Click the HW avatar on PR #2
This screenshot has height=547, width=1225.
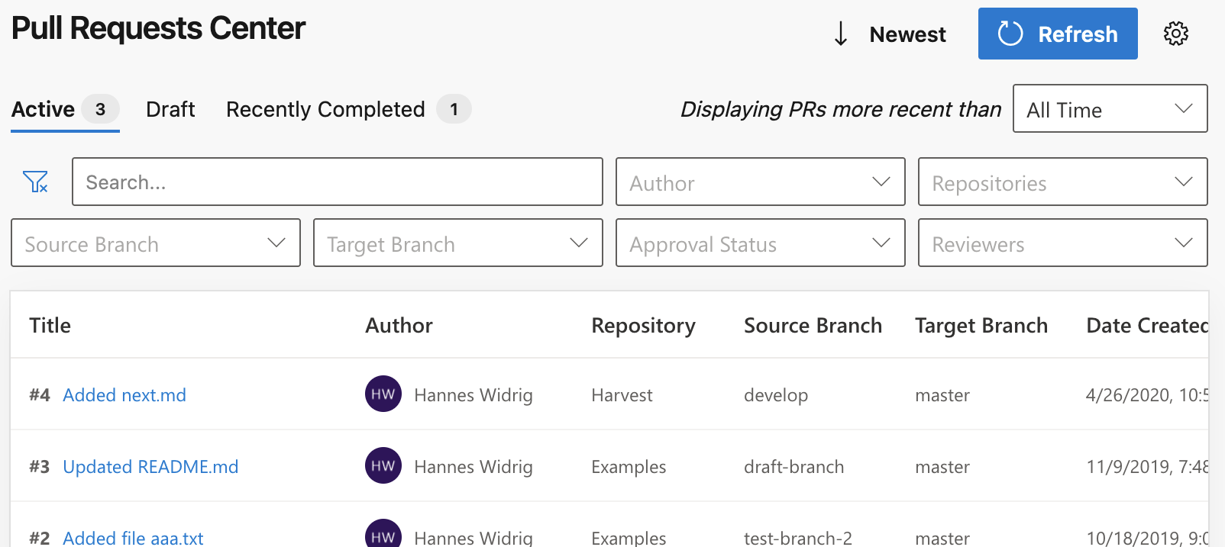pos(383,534)
